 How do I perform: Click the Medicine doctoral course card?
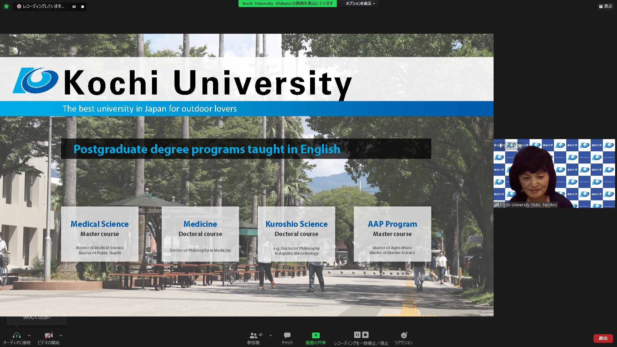click(x=200, y=234)
